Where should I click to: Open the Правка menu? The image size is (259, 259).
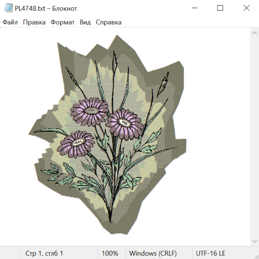pyautogui.click(x=34, y=22)
